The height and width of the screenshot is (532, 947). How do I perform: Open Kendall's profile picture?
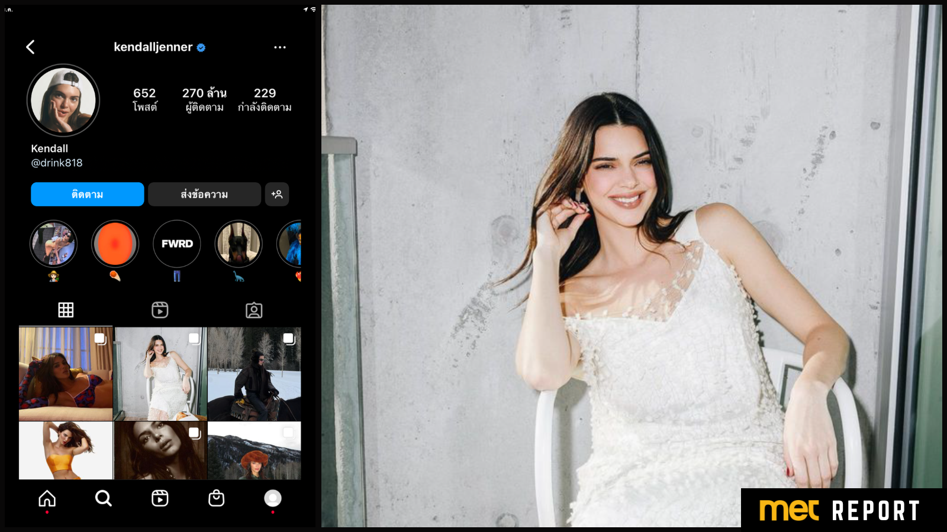63,100
